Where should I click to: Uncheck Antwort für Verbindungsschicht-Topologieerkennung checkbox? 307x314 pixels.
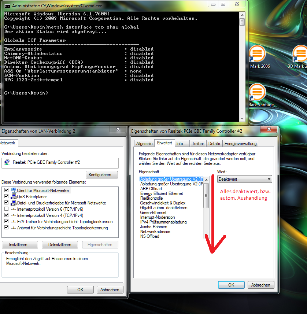[x=6, y=228]
